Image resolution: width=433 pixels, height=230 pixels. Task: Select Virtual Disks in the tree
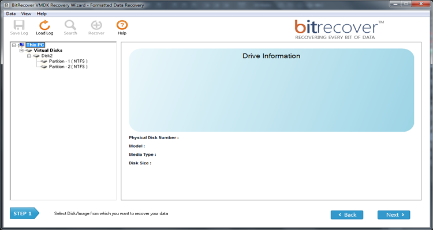[48, 51]
